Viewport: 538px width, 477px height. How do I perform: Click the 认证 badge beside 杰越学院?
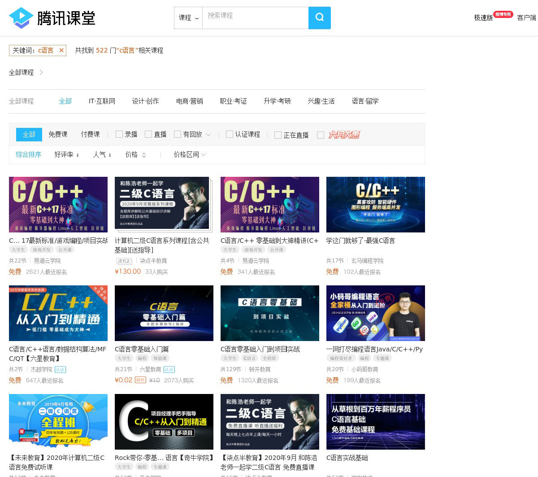(60, 369)
